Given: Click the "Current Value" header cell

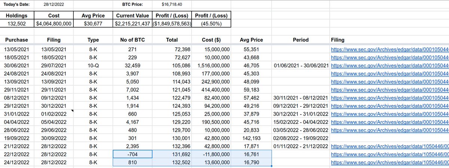Looking at the screenshot, I should point(132,15).
